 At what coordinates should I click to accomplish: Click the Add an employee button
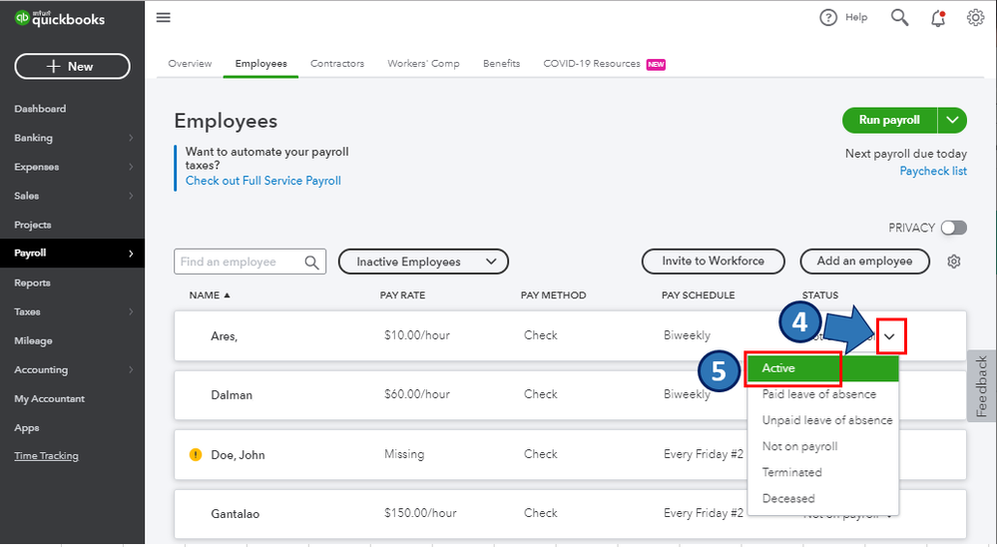point(864,262)
